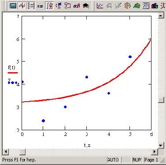Image resolution: width=166 pixels, height=165 pixels.
Task: Click the x-axis tick label 4
Action: (109, 134)
